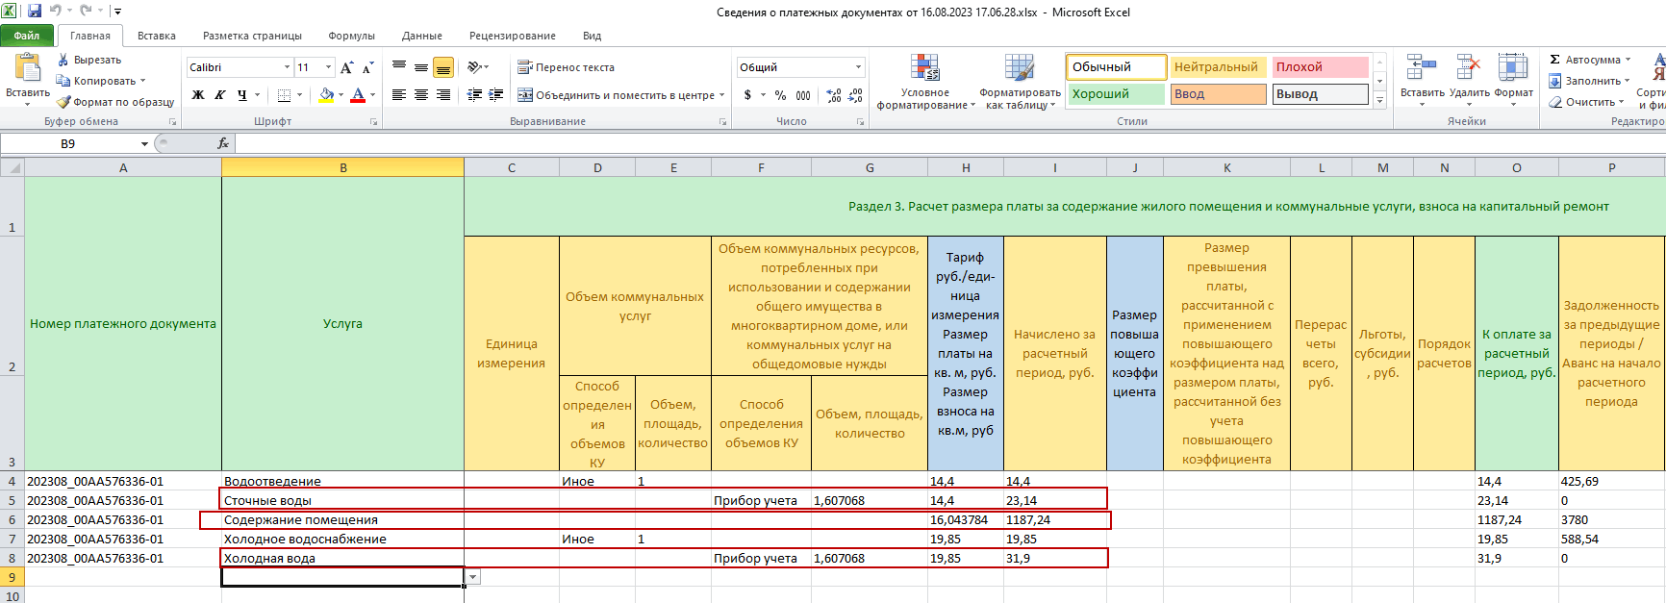
Task: Click the Name Box showing B9
Action: pos(69,144)
